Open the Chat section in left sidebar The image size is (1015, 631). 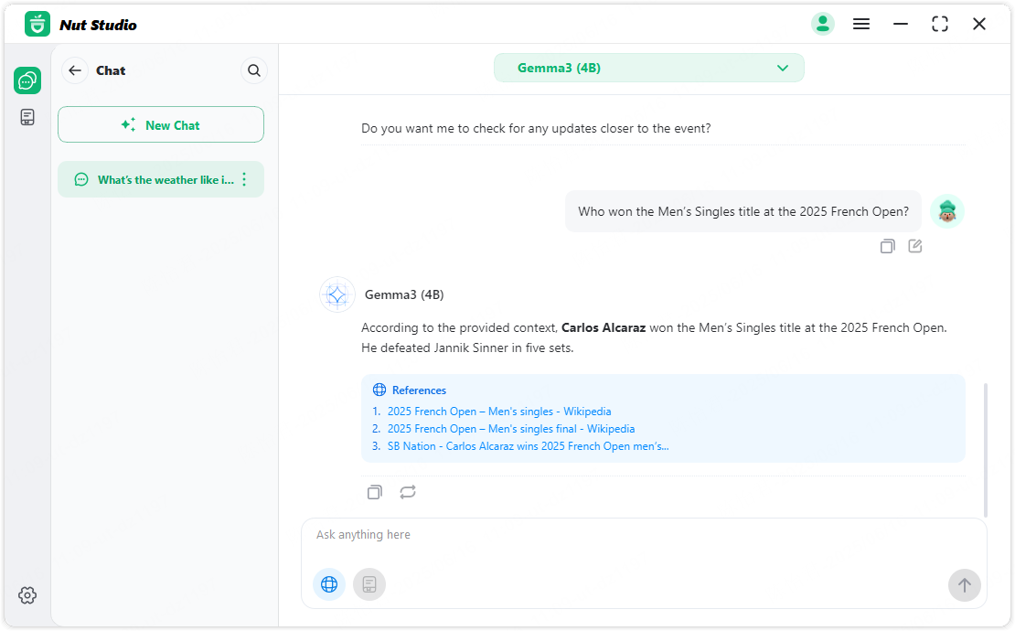[x=27, y=80]
